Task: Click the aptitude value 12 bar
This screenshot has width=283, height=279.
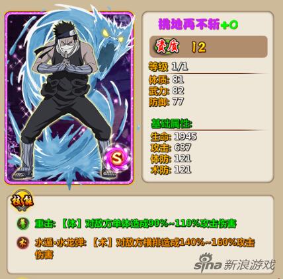Action: [208, 47]
